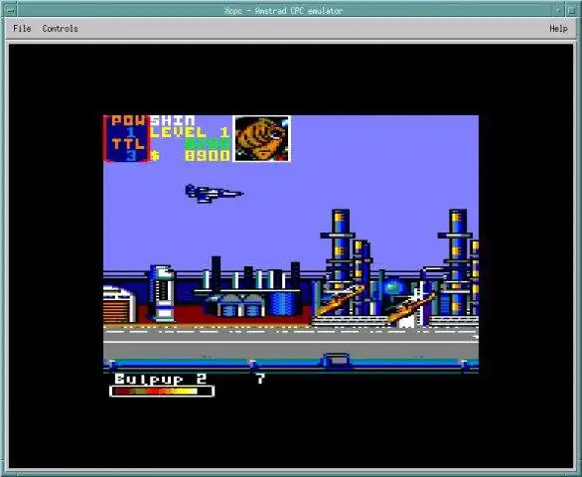The height and width of the screenshot is (477, 582).
Task: Click the ammo count "7"
Action: coord(260,379)
